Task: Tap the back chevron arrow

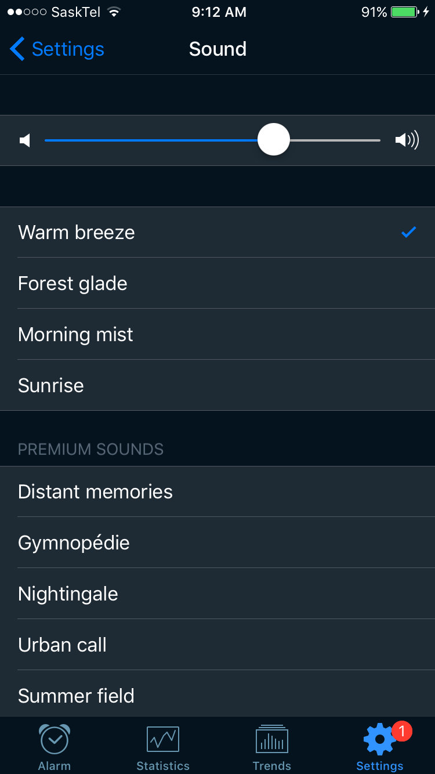Action: tap(17, 49)
